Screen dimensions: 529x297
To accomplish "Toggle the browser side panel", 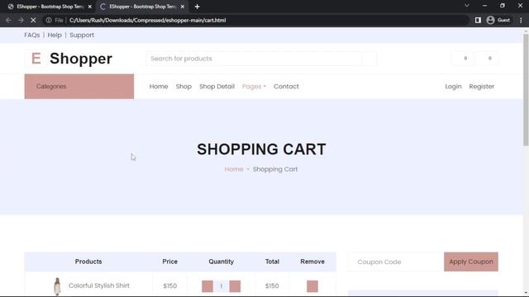I will pos(478,20).
